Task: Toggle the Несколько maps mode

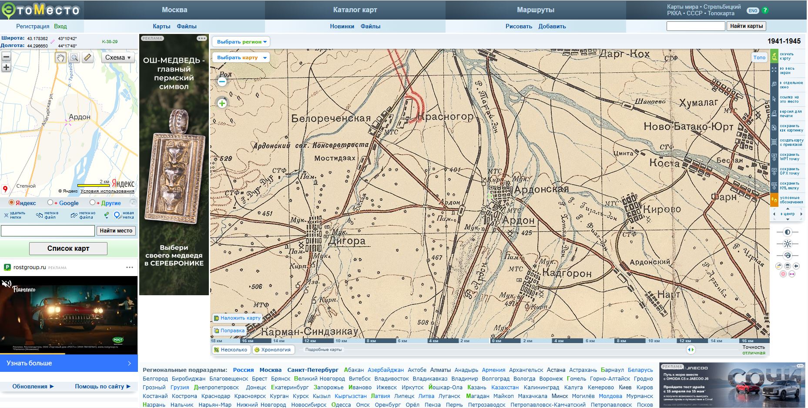Action: point(231,350)
